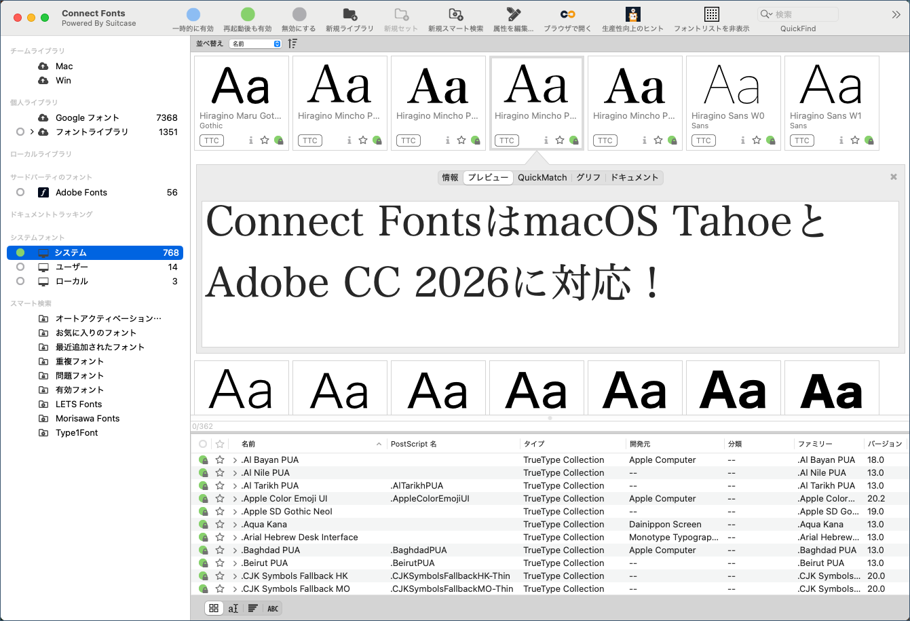Toggle the Adobe Fonts activation circle

(x=20, y=193)
